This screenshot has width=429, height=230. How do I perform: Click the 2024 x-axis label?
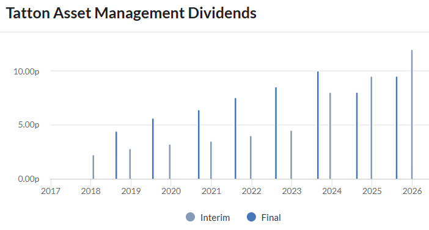pyautogui.click(x=332, y=191)
